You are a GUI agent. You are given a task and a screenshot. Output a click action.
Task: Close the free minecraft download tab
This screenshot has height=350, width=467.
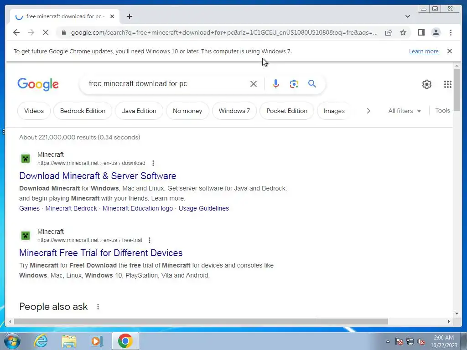click(112, 16)
